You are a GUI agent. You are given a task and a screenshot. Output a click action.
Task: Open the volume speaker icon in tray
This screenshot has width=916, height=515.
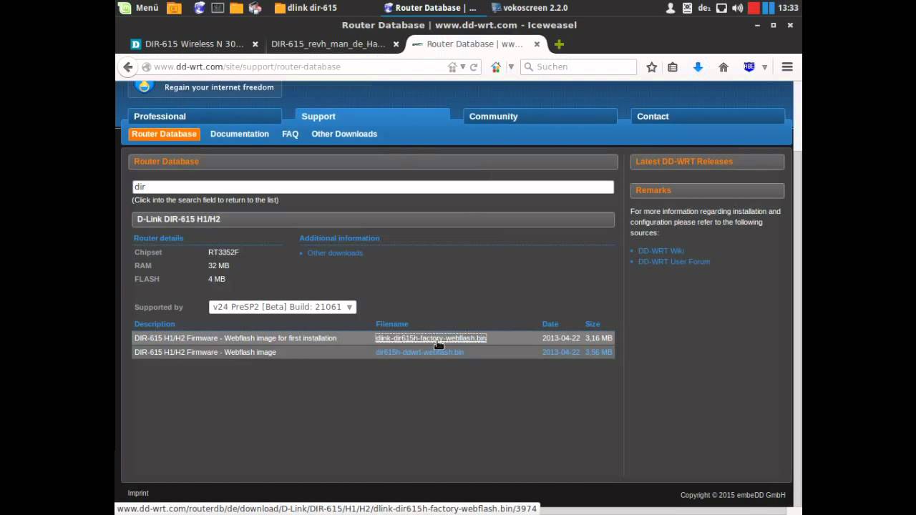tap(738, 8)
